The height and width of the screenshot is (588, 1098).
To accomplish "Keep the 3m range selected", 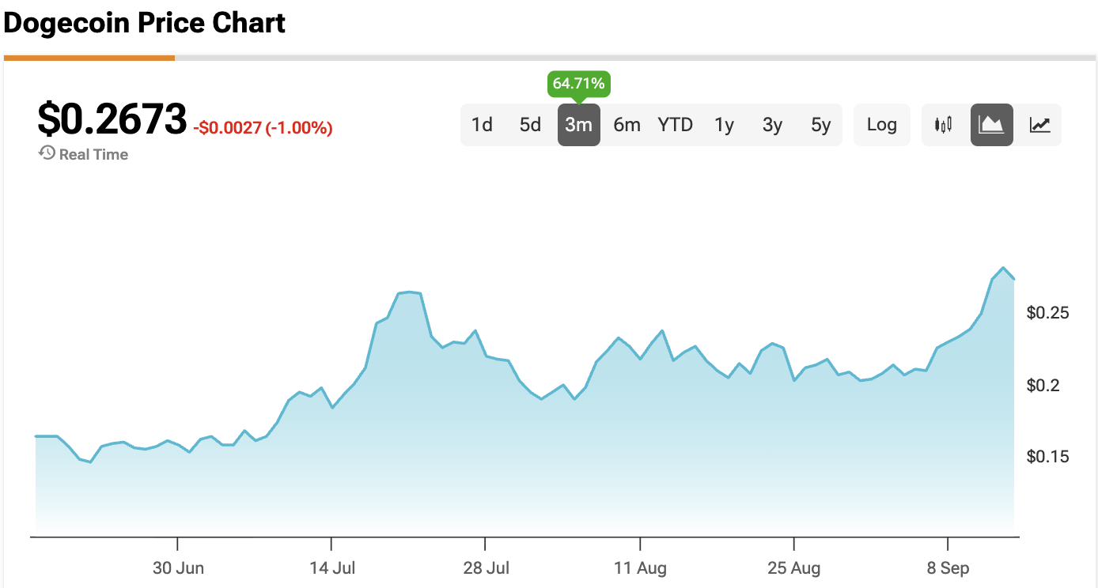I will [578, 124].
